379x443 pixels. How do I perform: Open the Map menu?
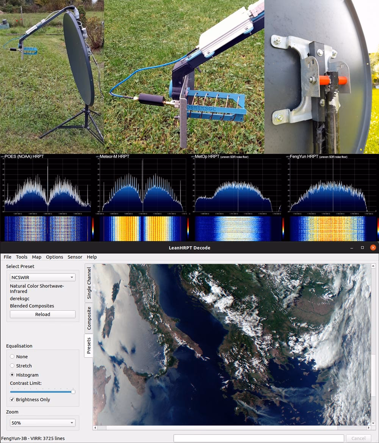(36, 257)
